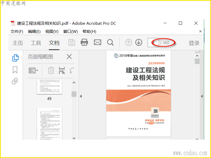Click the page number input box
211x158 pixels.
point(153,43)
